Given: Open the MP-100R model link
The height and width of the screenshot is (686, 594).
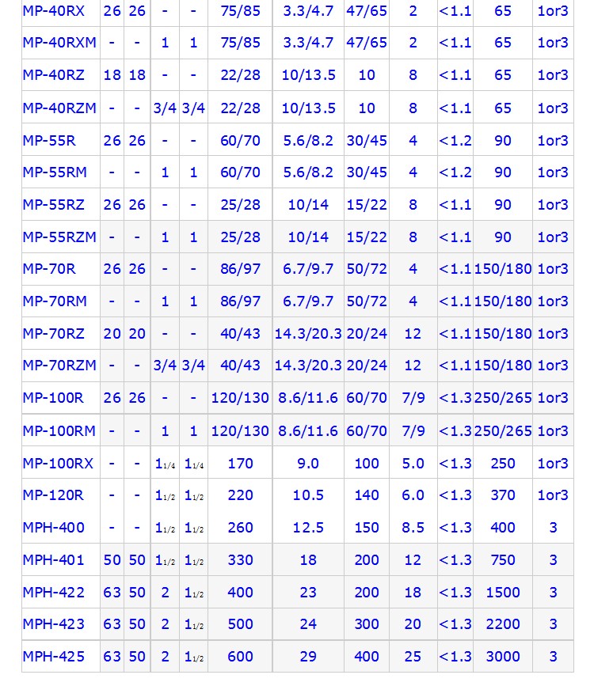Looking at the screenshot, I should point(52,398).
